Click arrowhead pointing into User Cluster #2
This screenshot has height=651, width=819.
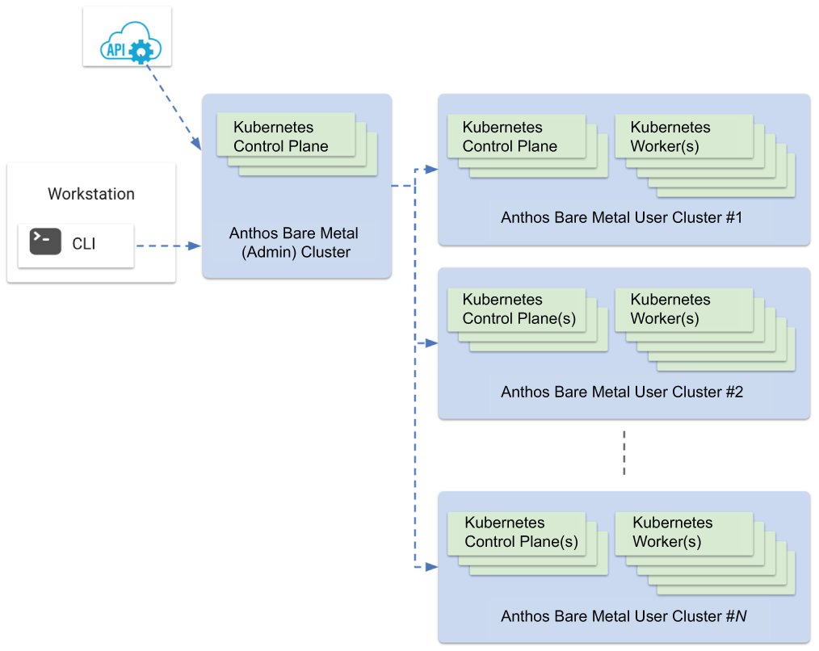(x=431, y=343)
